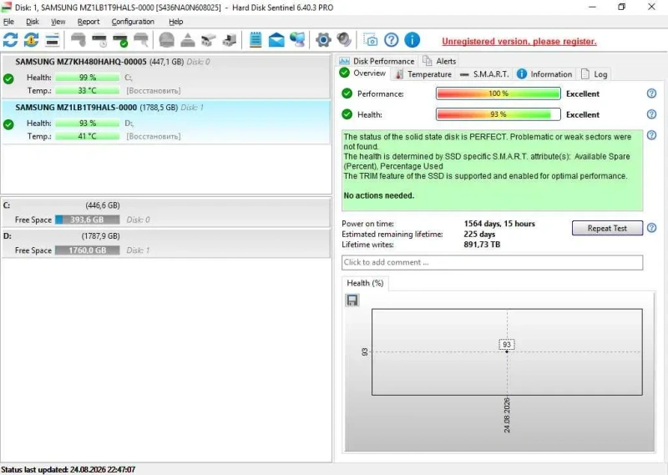Click the recovery link for Disk 0
Screen dimensions: 668x475
[154, 91]
